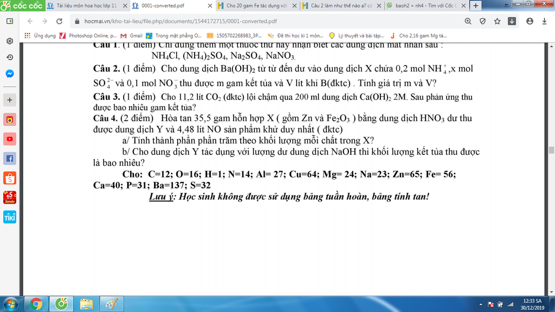Viewport: 555px width, 312px height.
Task: Open 'Cho 2,16 gam Mg tá...' bookmark
Action: pos(418,36)
